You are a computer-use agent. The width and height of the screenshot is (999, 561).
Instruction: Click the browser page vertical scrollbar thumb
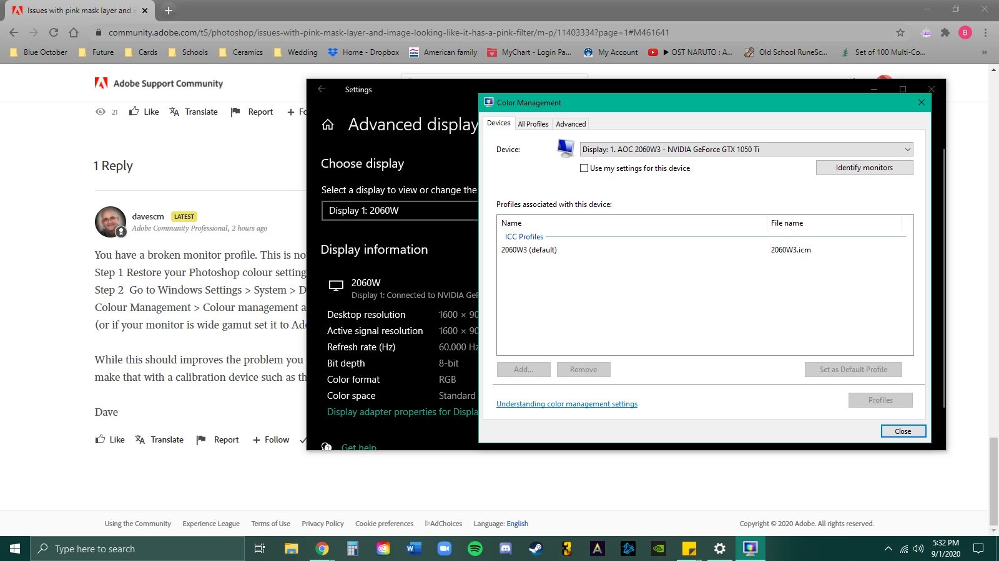coord(993,481)
